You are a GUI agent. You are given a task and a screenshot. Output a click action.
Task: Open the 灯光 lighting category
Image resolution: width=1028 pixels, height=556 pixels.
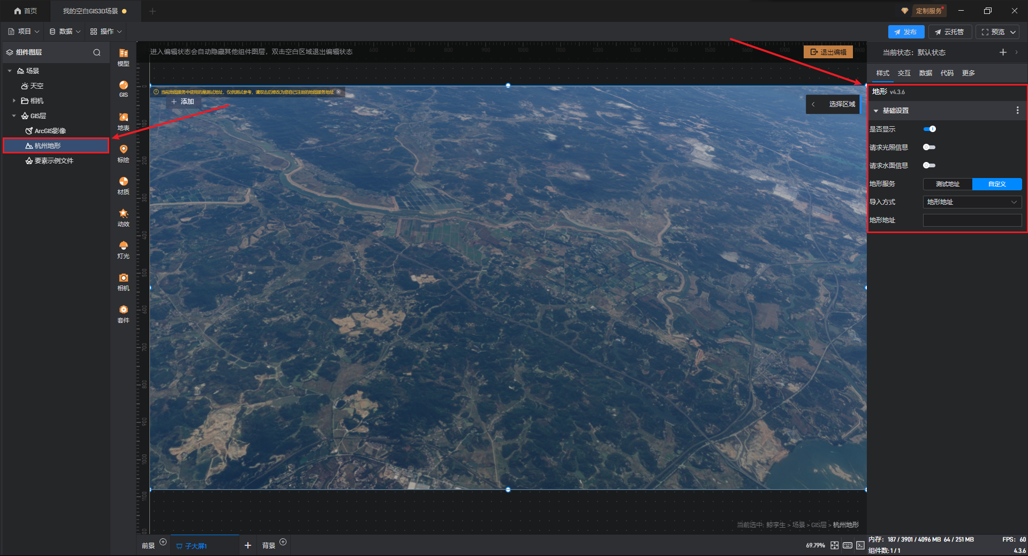point(123,249)
